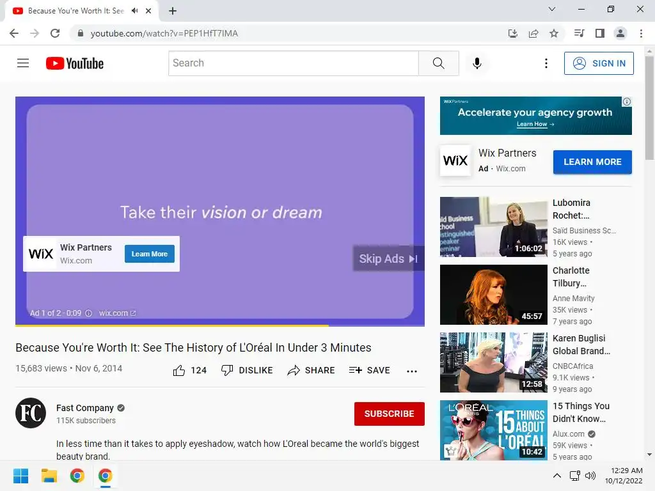Open Charlotte Tilbury video thumbnail
The width and height of the screenshot is (655, 491).
pyautogui.click(x=493, y=295)
